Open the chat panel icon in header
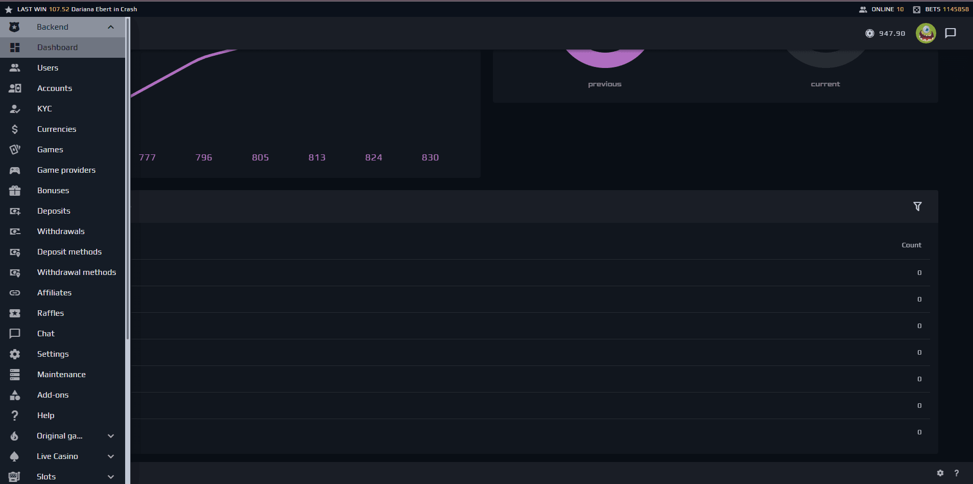973x484 pixels. tap(950, 33)
